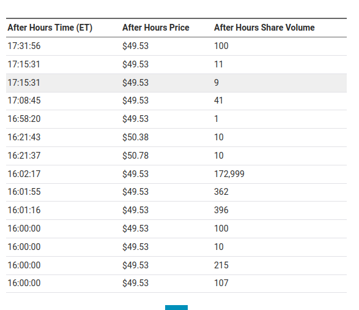Click the share volume 41 cell
This screenshot has width=359, height=310.
218,100
